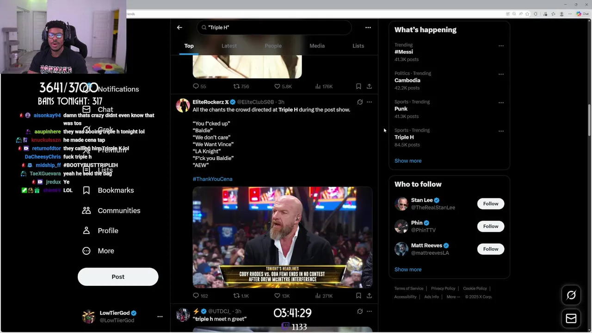Open the floating Grok button
Viewport: 592px width, 333px height.
click(x=571, y=295)
